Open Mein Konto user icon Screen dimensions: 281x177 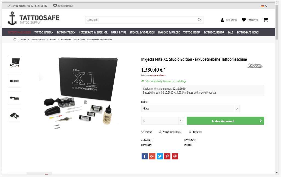click(x=222, y=20)
